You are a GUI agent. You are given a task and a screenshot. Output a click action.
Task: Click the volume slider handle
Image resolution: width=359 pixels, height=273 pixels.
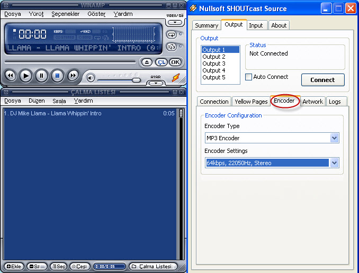click(136, 80)
